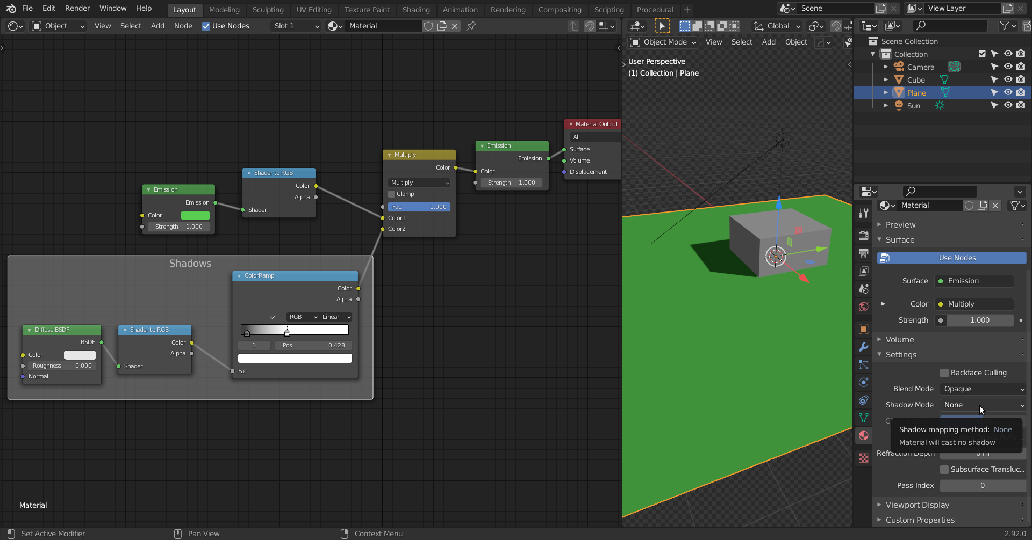Enable the Clamp option on Multiply node
Screen dimensions: 1032x540
pos(392,194)
